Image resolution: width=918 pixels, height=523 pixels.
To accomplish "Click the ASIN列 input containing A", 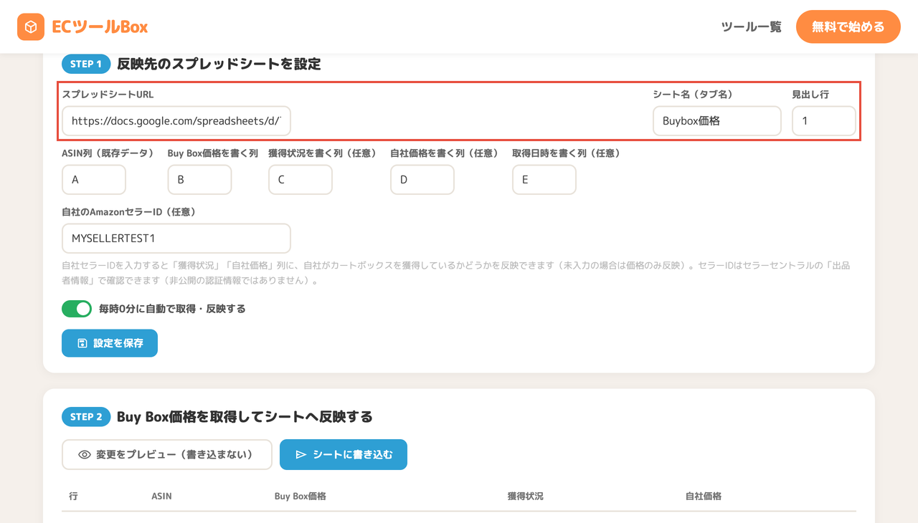I will pyautogui.click(x=94, y=180).
